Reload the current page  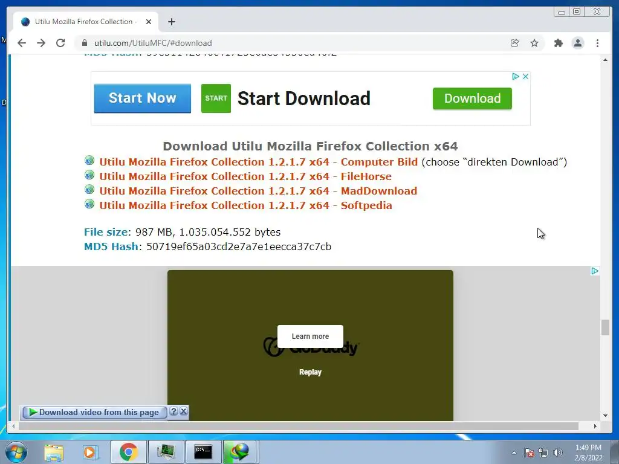(60, 43)
